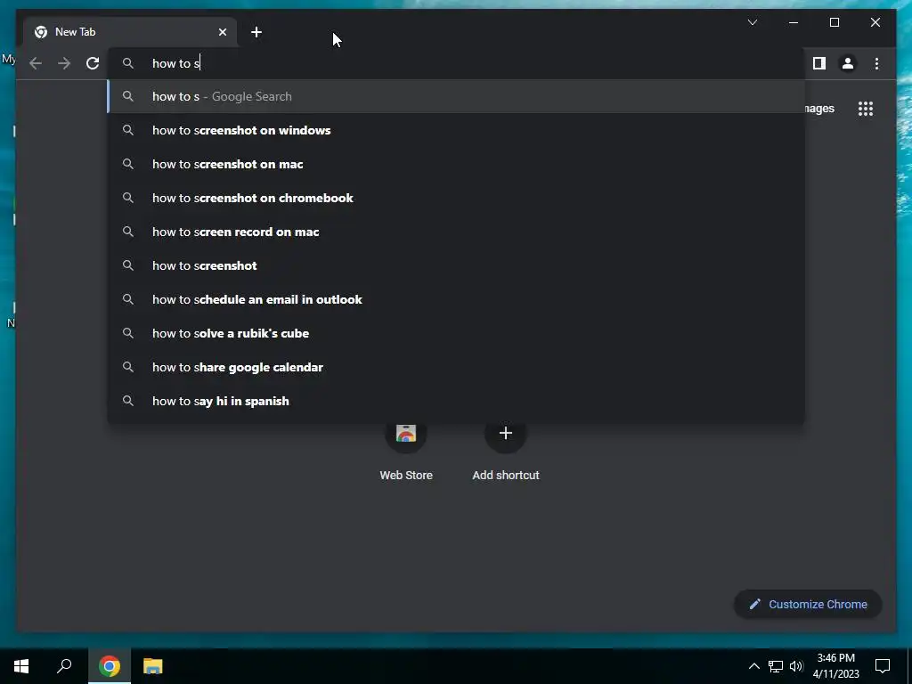
Task: Select 'how to schedule an email in outlook'
Action: point(456,299)
